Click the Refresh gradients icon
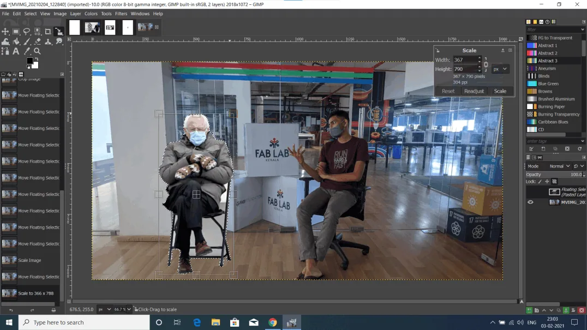This screenshot has width=587, height=330. [579, 149]
